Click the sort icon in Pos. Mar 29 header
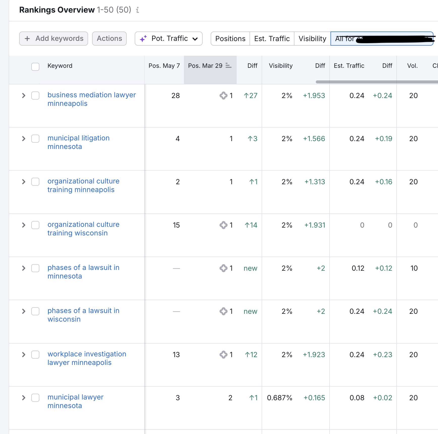 tap(228, 66)
